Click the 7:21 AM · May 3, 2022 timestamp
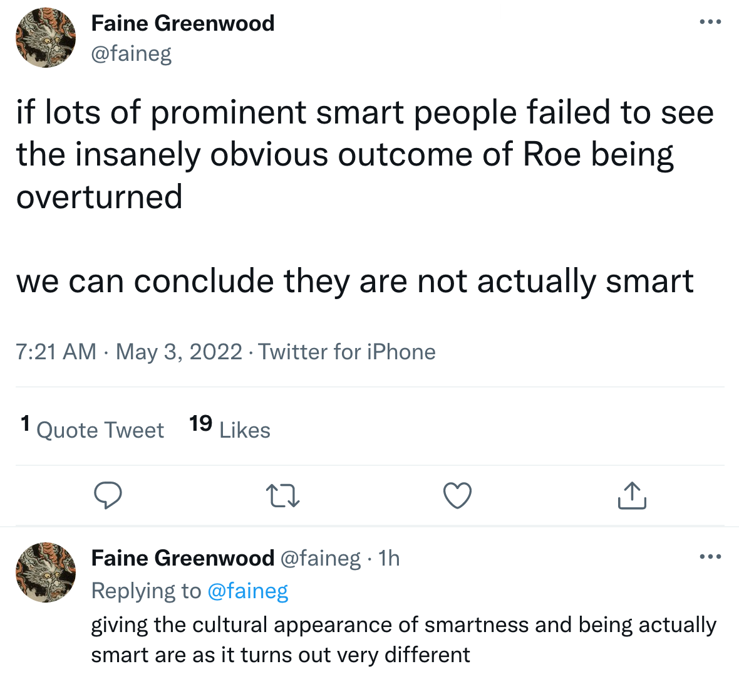This screenshot has height=691, width=739. (129, 352)
